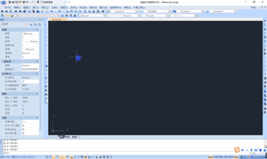Viewport: 267px width, 159px height.
Task: Click the Print icon in standard toolbar
Action: tap(16, 11)
